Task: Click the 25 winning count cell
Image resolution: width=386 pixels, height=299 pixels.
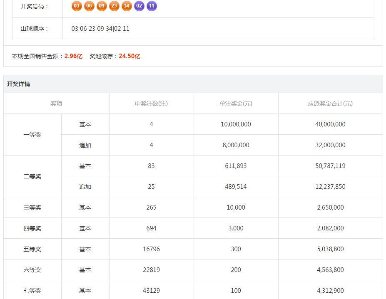Action: [x=152, y=187]
